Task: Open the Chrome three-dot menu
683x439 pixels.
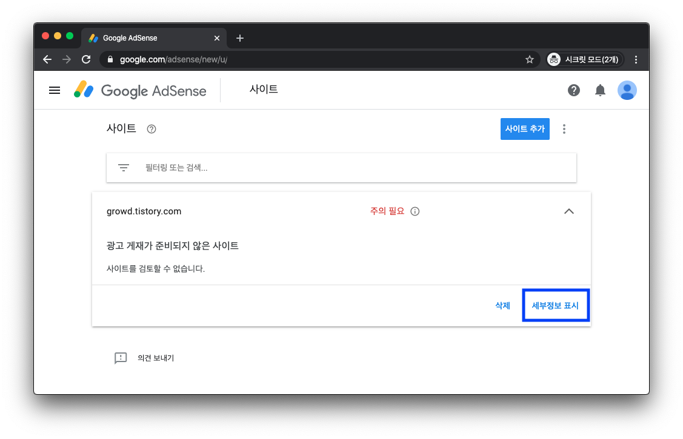Action: tap(636, 59)
